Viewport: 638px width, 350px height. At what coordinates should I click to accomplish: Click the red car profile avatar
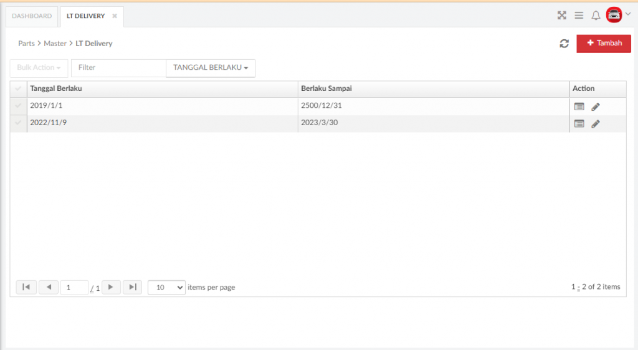tap(614, 15)
